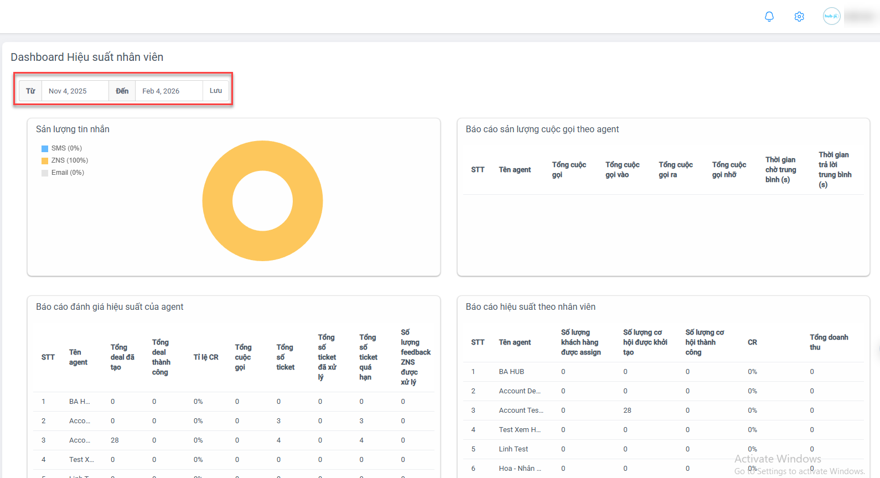Toggle the SMS (0%) legend label
The image size is (880, 478).
point(66,148)
